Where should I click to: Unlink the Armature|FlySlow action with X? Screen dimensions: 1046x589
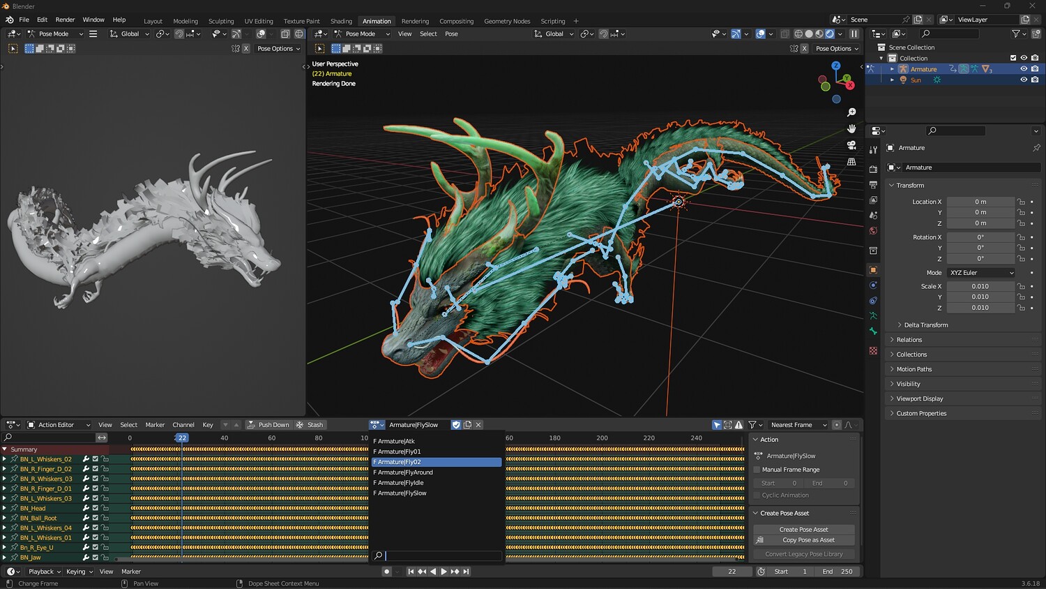click(x=478, y=425)
